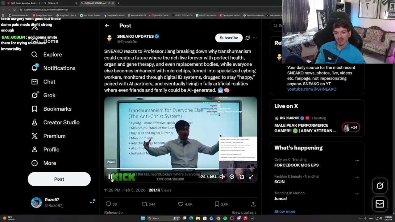Screen dimensions: 395x222
Task: Repost using the 644 retweet icon
Action: [144, 204]
